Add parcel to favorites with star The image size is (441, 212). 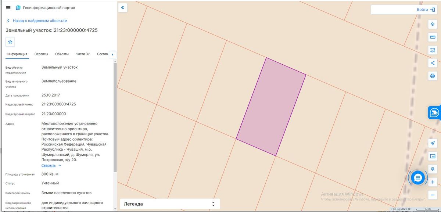point(10,42)
